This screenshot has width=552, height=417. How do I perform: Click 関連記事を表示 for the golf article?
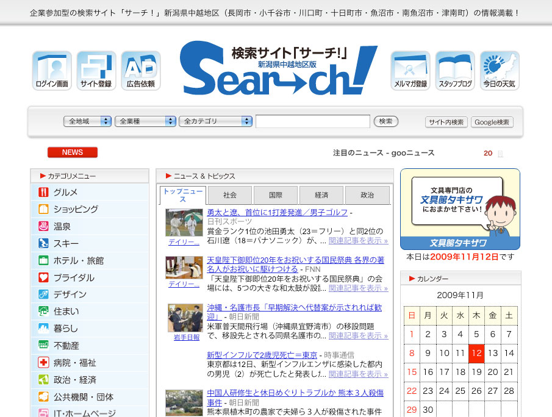click(358, 241)
